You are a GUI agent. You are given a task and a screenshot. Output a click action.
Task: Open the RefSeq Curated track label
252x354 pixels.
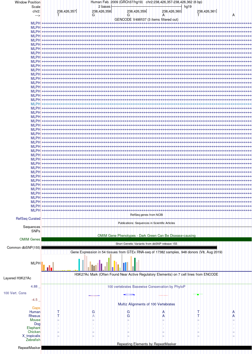pos(28,218)
